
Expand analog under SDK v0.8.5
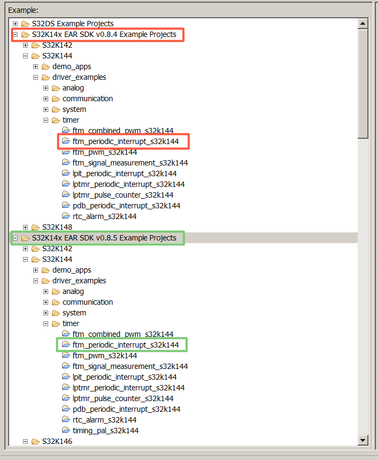click(x=46, y=292)
